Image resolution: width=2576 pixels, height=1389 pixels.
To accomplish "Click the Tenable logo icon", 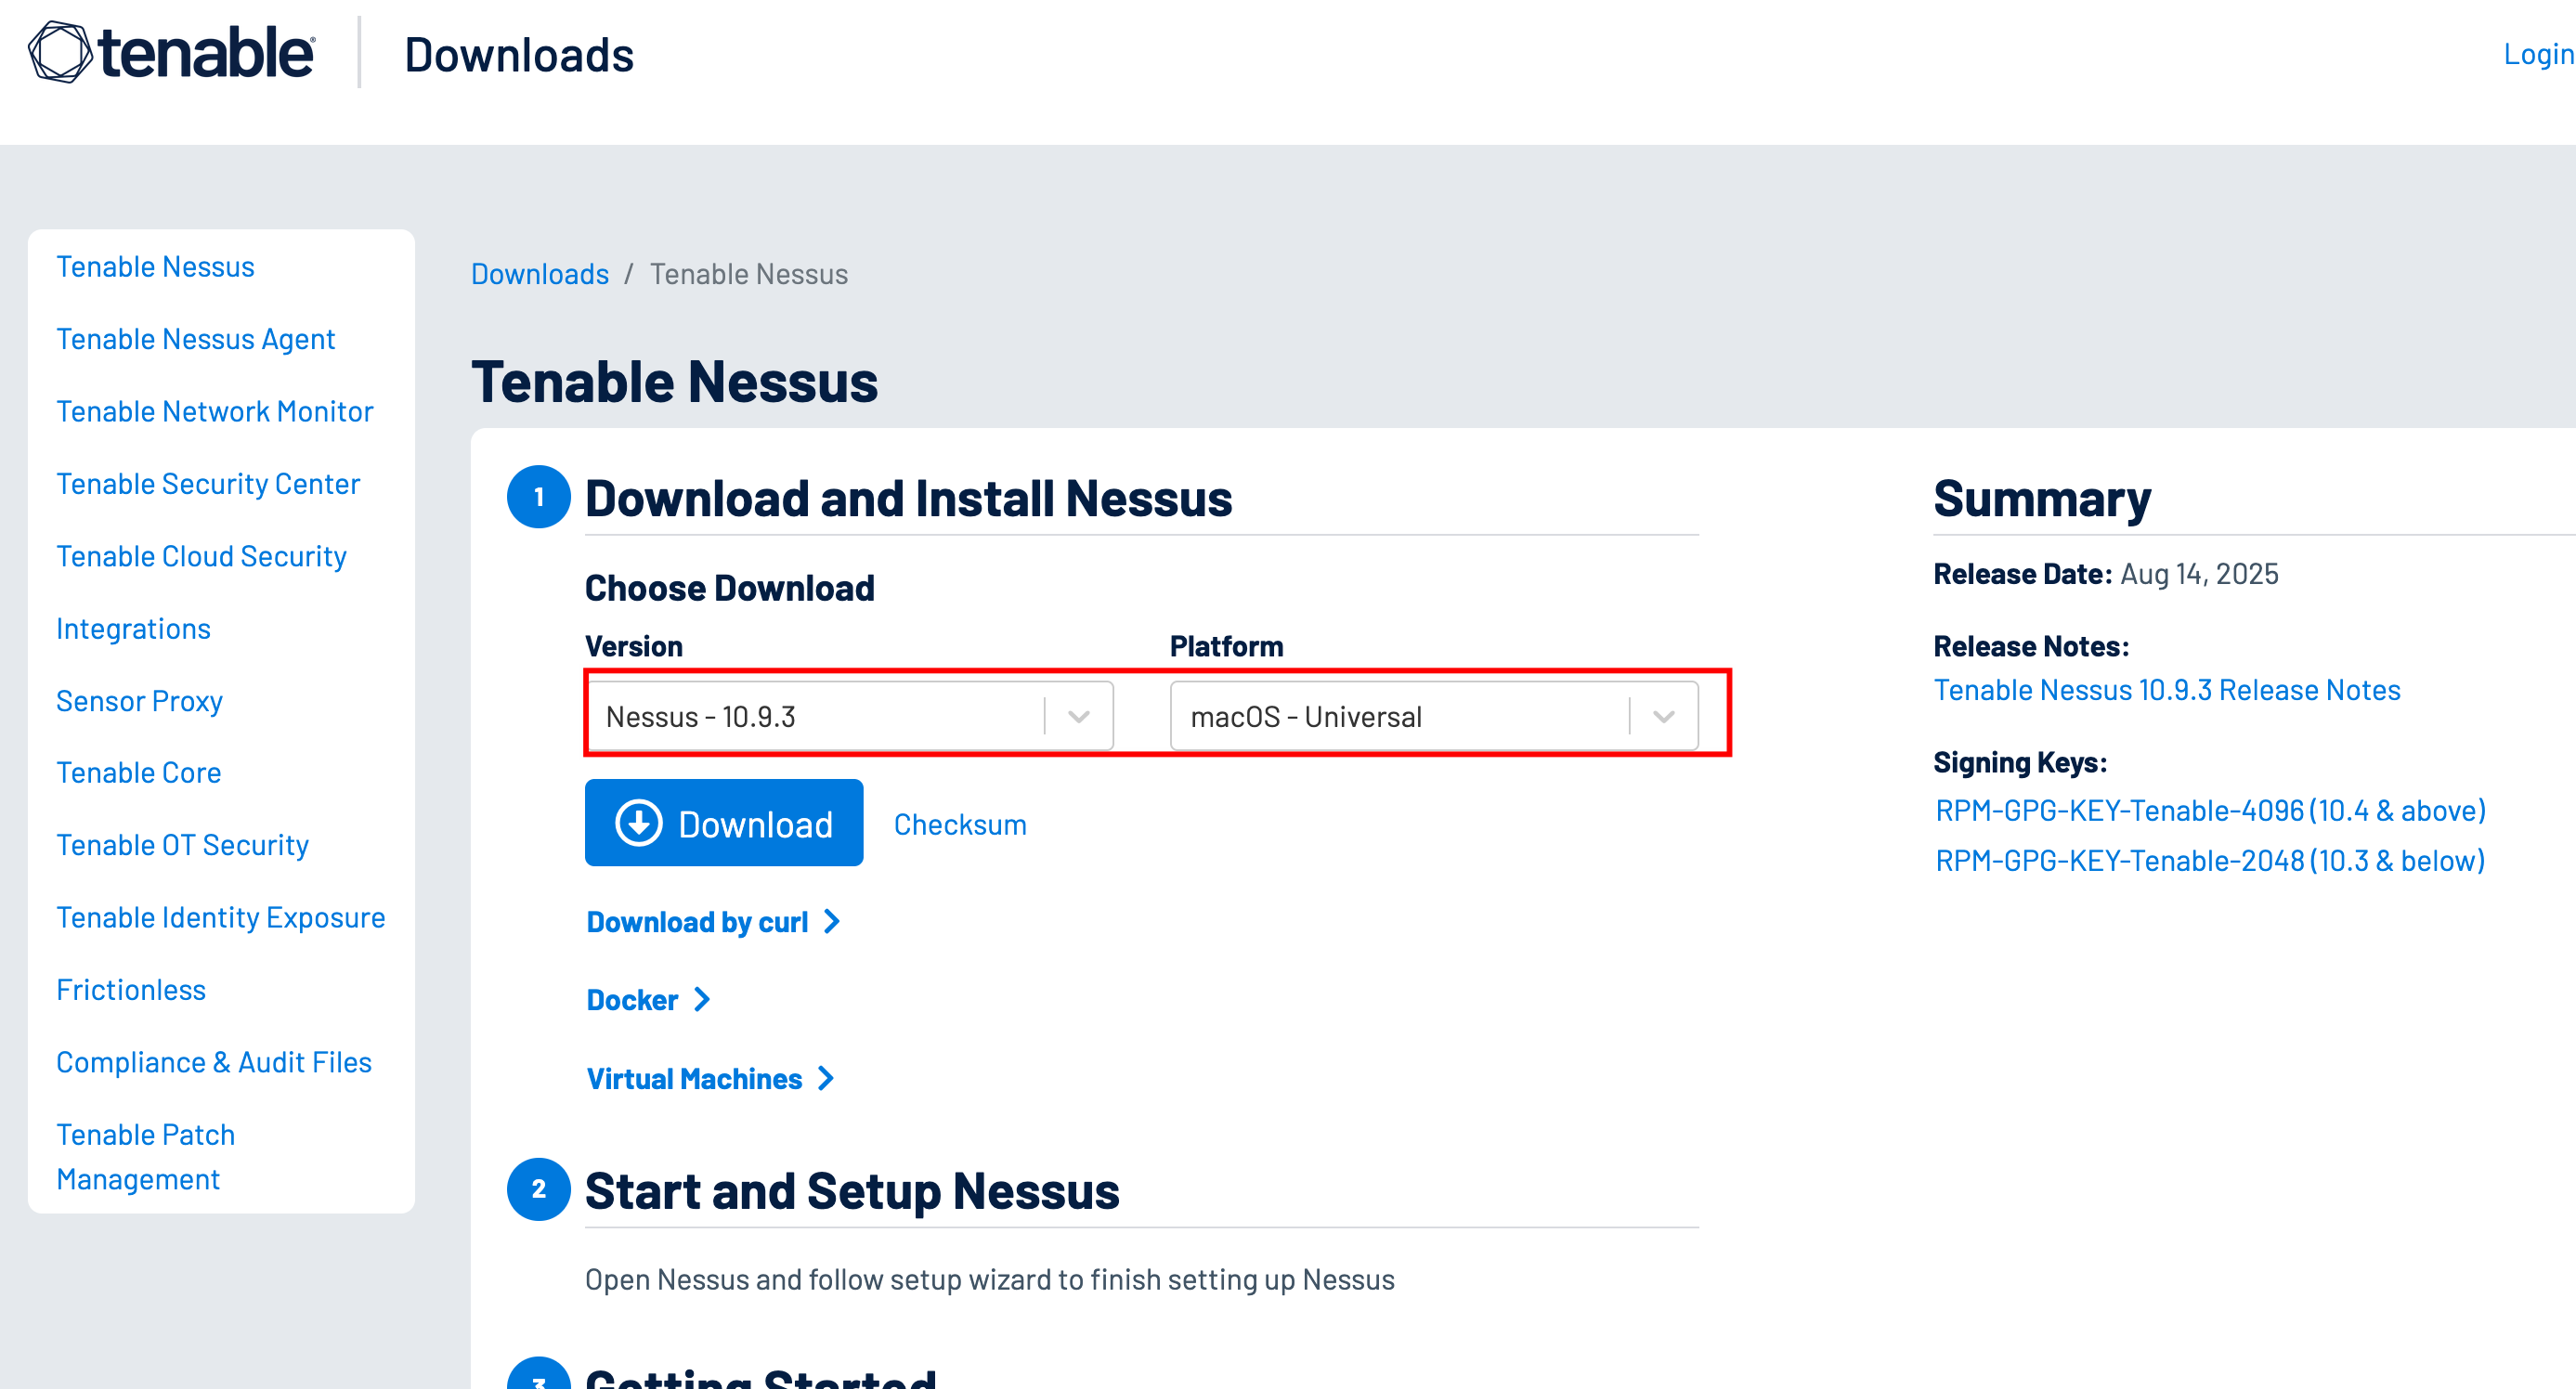I will click(60, 52).
